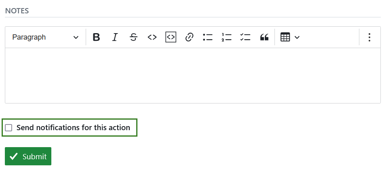Insert a code block
Viewport: 382px width, 173px height.
(x=171, y=37)
